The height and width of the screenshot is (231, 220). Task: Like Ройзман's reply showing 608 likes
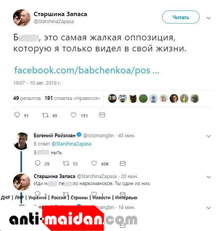[x=94, y=164]
